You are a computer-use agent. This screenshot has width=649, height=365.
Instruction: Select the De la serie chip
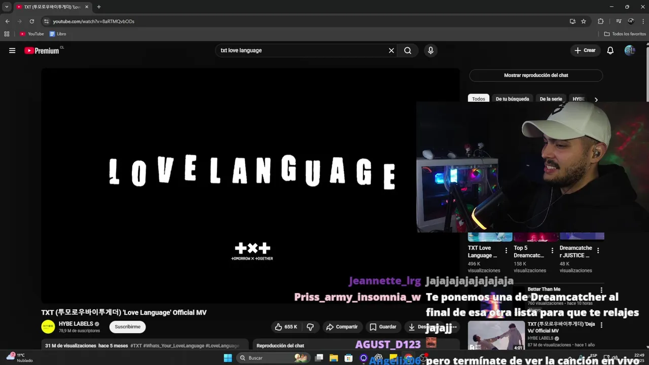coord(551,99)
